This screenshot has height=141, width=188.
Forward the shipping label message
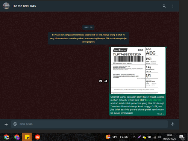coord(106,81)
